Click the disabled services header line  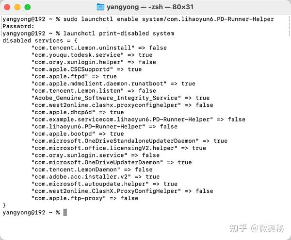tap(40, 41)
